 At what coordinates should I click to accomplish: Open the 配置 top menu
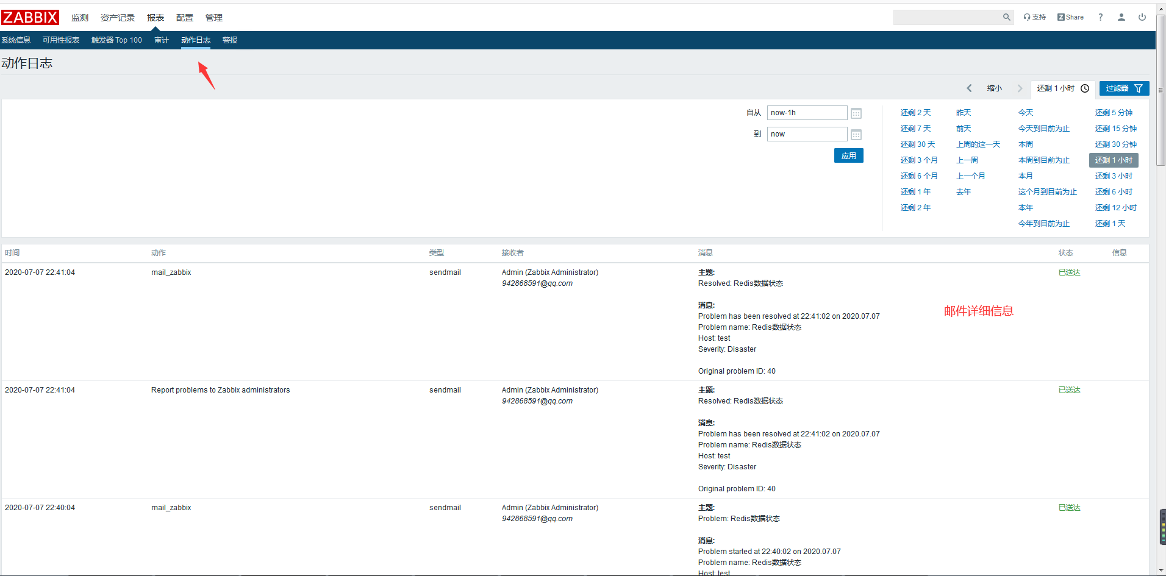coord(184,18)
